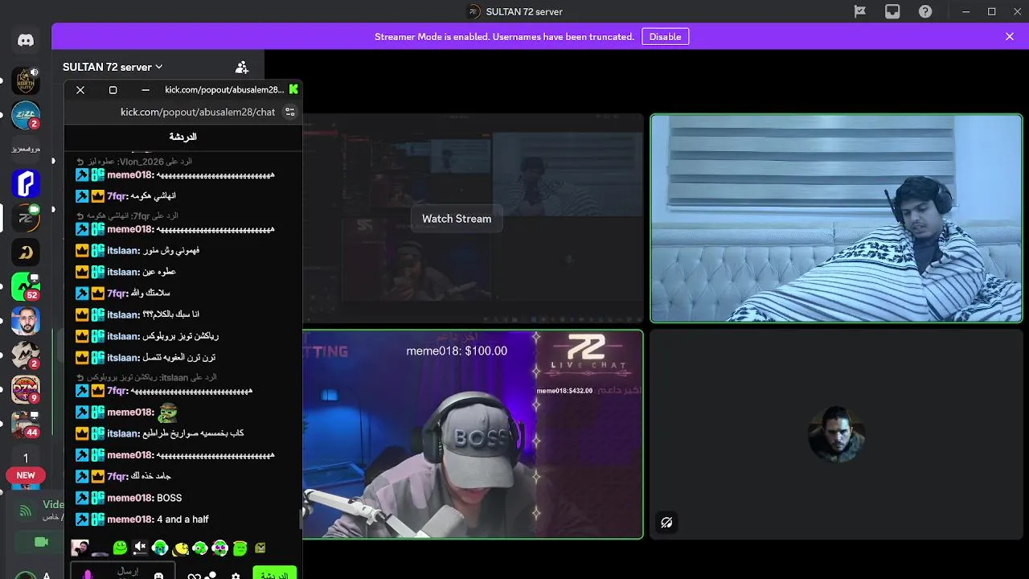The height and width of the screenshot is (579, 1029).
Task: Click the reply reference to itslaan's message
Action: pos(146,377)
